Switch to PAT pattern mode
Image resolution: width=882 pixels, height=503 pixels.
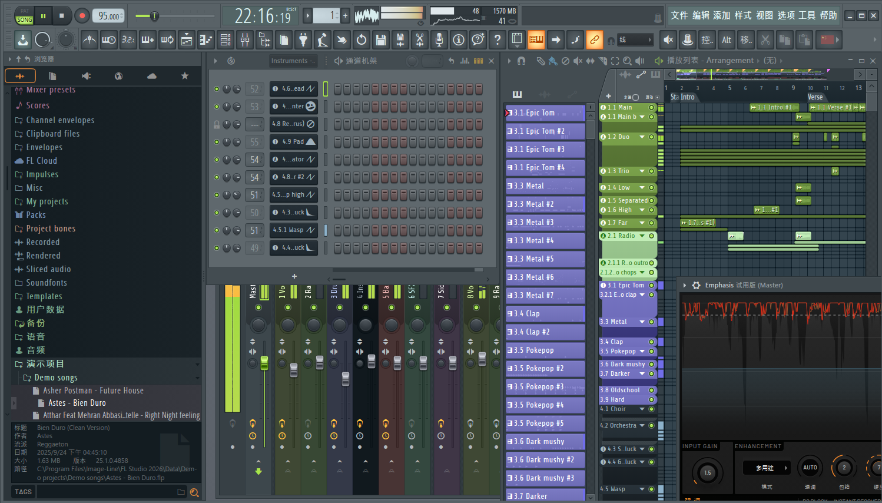pyautogui.click(x=25, y=11)
